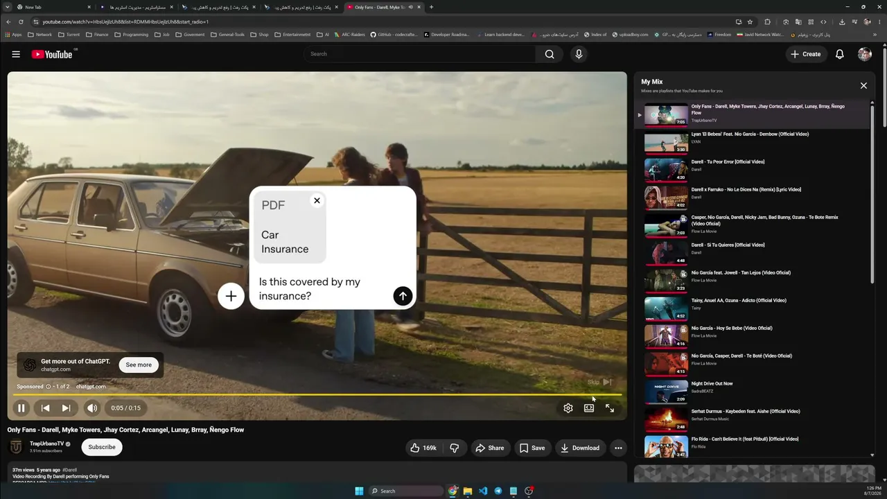Seek along the yellow ad progress bar
Image resolution: width=887 pixels, height=499 pixels.
coord(317,395)
